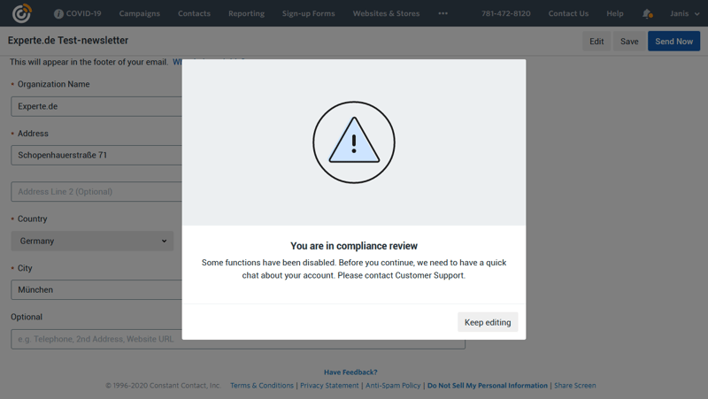
Task: Open the notifications bell icon
Action: click(647, 14)
